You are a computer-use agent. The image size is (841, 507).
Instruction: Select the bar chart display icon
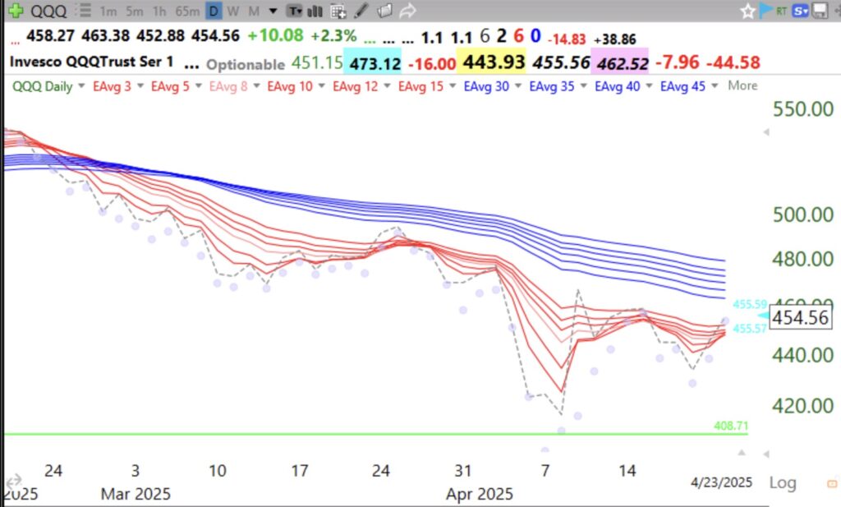point(315,11)
